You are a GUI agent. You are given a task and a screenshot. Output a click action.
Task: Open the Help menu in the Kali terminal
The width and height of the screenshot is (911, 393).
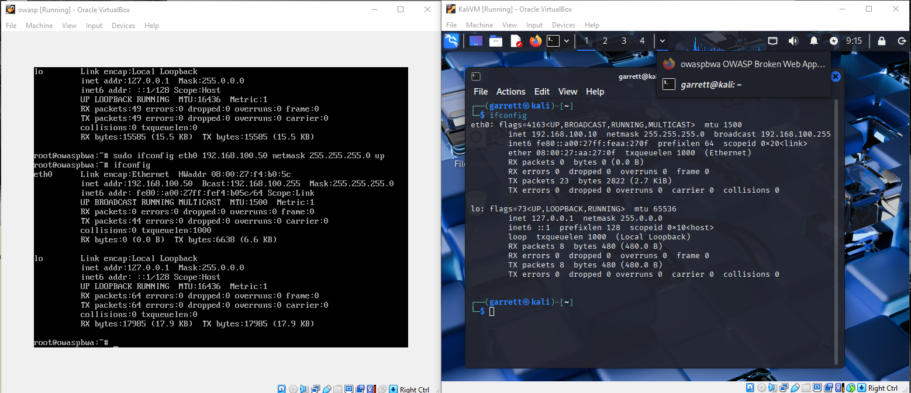(595, 92)
